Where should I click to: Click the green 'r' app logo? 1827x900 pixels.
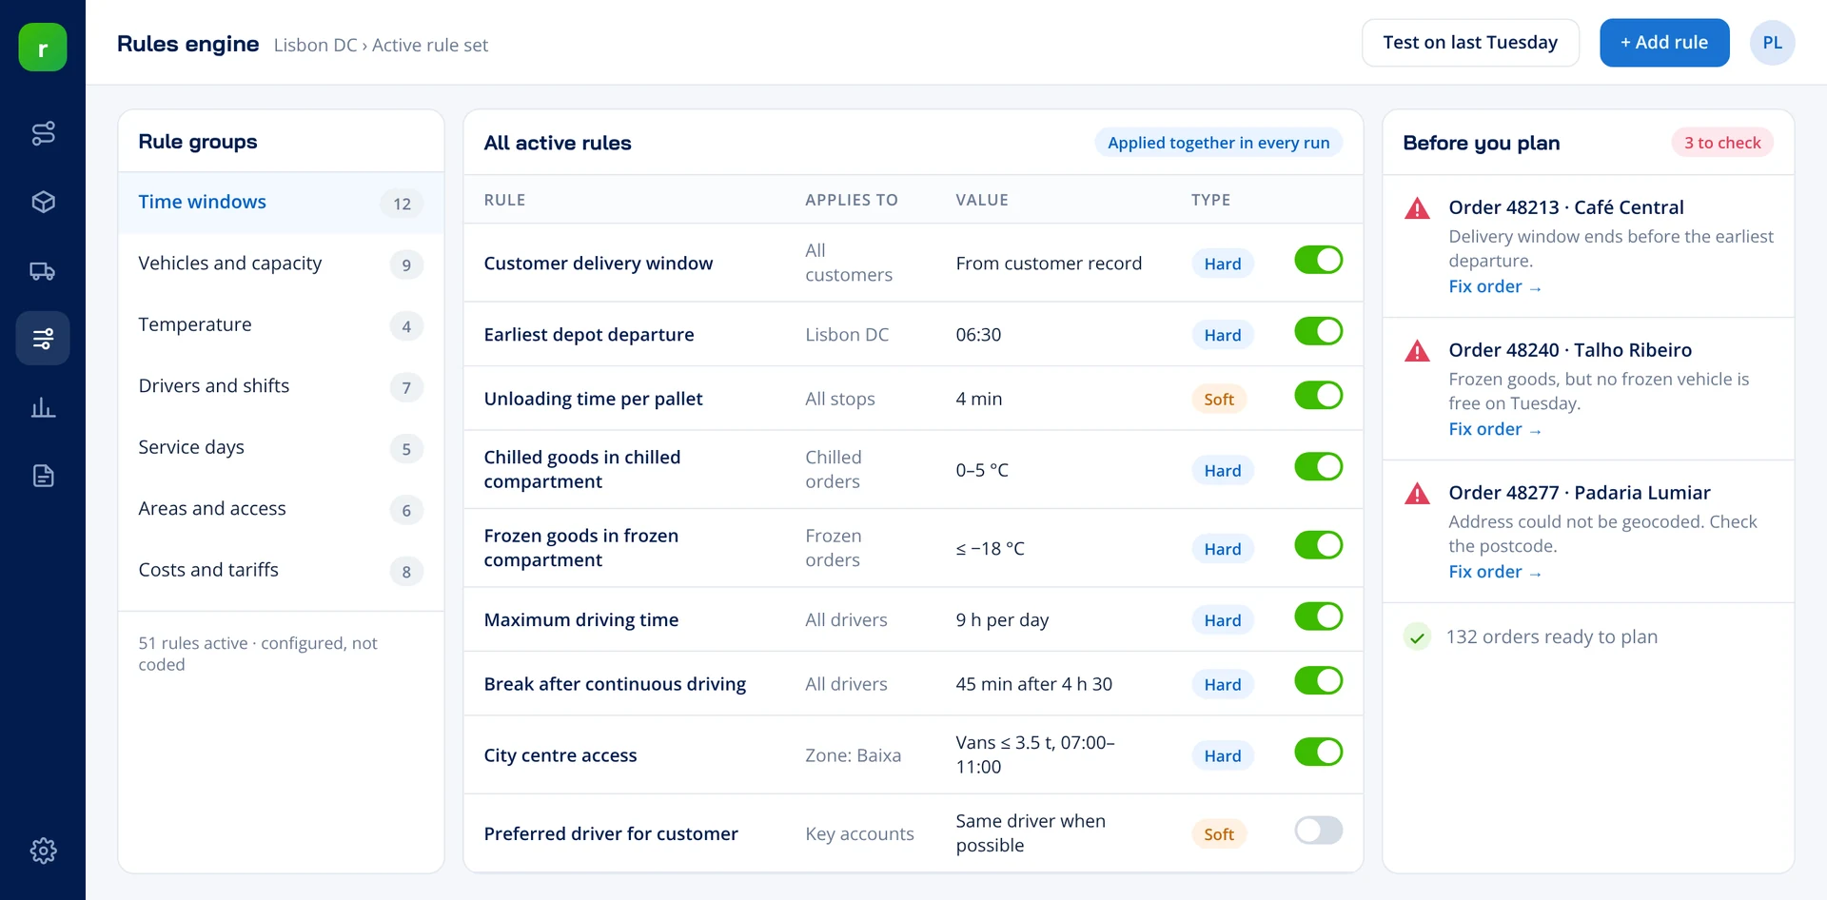[43, 47]
